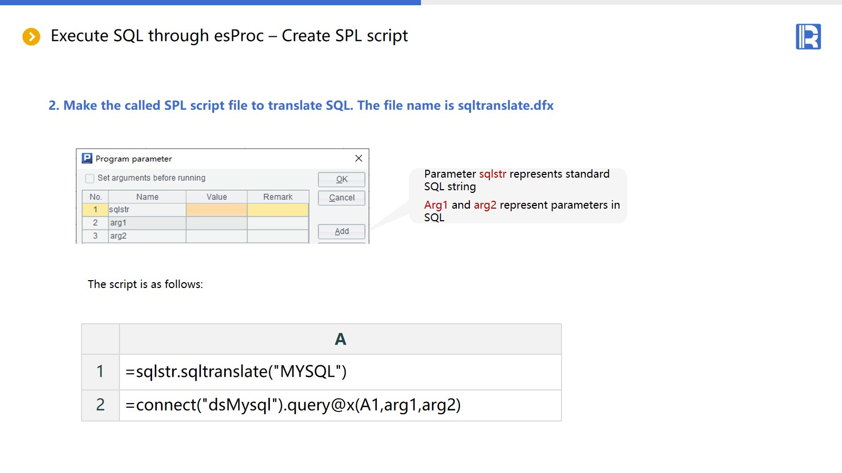Select the arg1 parameter row
The width and height of the screenshot is (842, 473).
147,223
